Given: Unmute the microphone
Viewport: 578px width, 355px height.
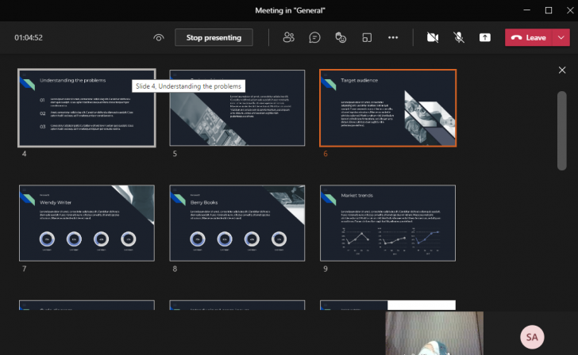Looking at the screenshot, I should (459, 37).
